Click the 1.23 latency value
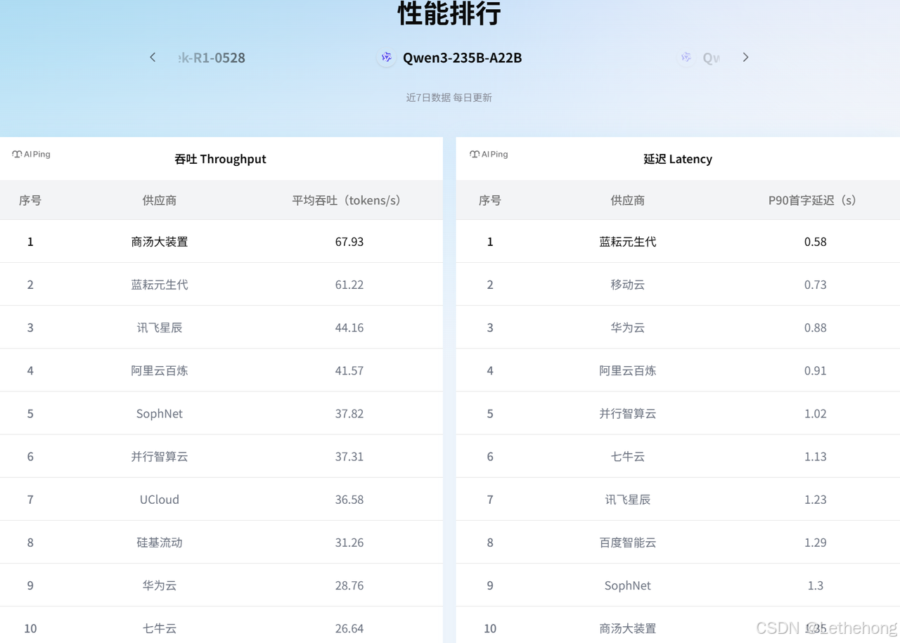Viewport: 900px width, 643px height. pos(816,499)
